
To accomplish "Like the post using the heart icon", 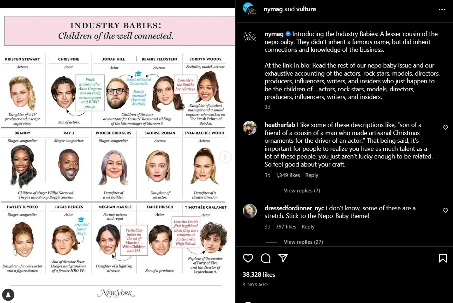I will (248, 258).
